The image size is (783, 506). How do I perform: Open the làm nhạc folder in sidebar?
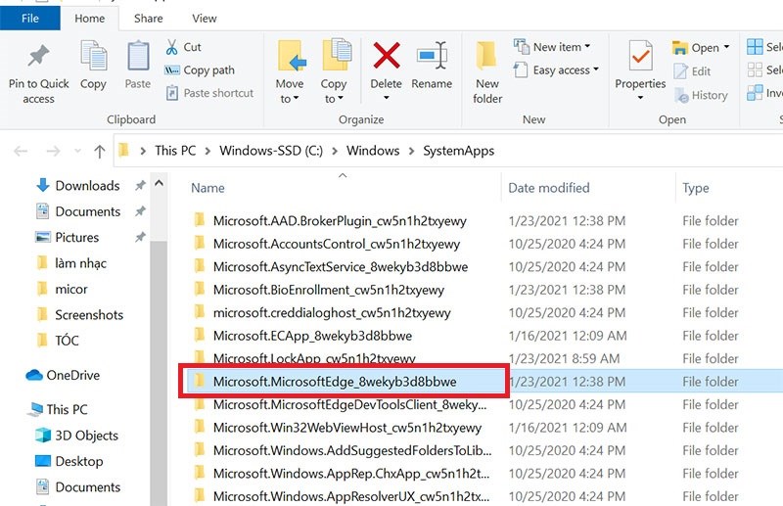(x=71, y=263)
